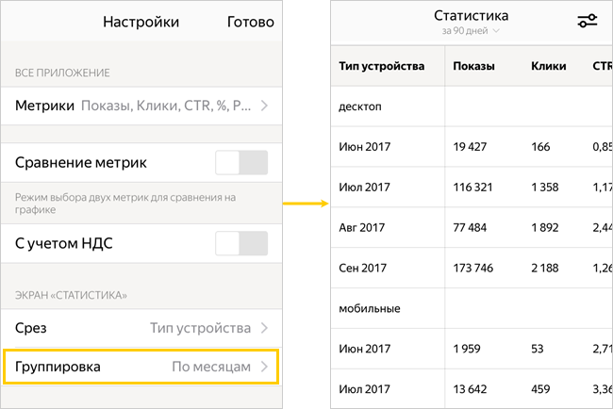Expand the за 90 дней period dropdown
Image resolution: width=613 pixels, height=409 pixels.
click(471, 30)
